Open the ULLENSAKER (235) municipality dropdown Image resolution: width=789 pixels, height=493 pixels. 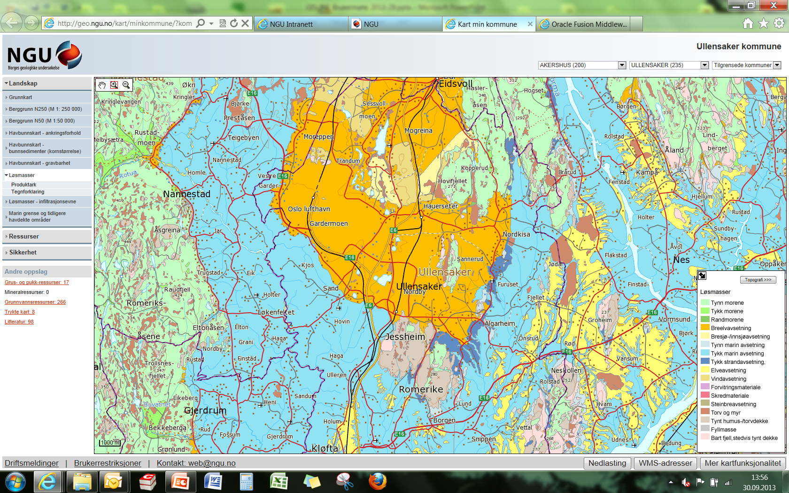(x=669, y=65)
